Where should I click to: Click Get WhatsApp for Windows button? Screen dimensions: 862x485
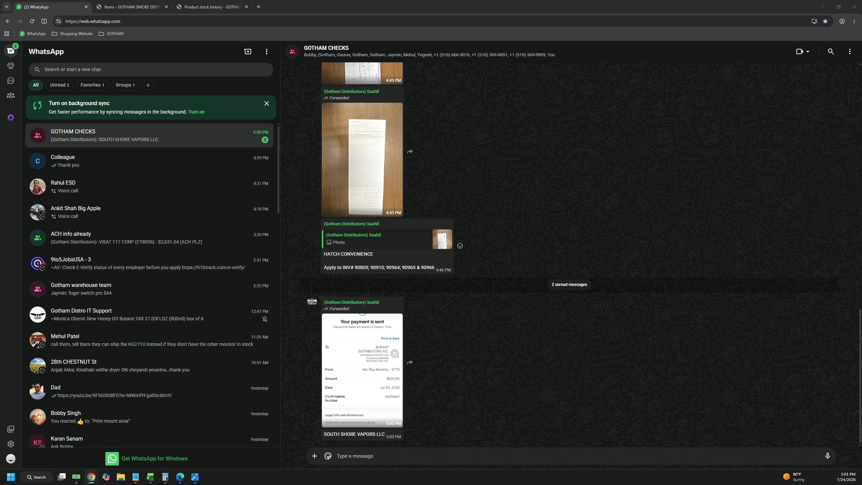(146, 458)
